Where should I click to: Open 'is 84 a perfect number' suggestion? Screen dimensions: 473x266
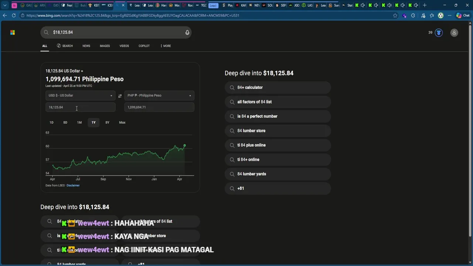[278, 116]
